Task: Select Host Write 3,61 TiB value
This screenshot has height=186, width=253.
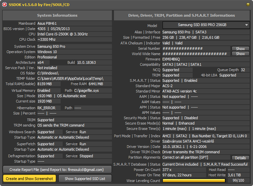Action: tap(234, 175)
